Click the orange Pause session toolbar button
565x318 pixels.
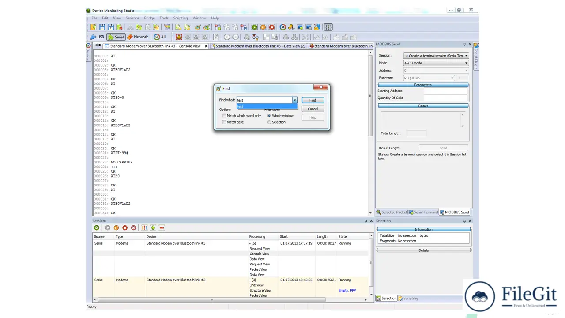263,27
